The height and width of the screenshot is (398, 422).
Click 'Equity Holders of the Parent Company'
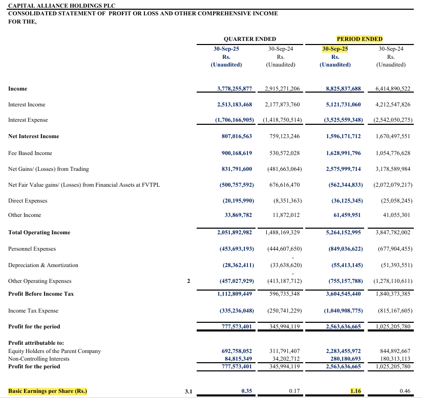tap(55, 351)
